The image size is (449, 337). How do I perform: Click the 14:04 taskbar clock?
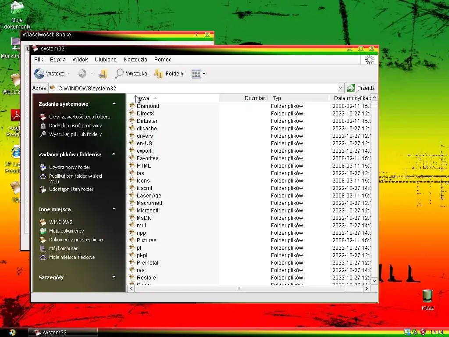point(437,333)
